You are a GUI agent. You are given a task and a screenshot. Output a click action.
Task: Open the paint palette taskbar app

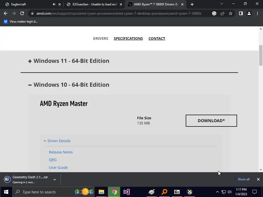(152, 192)
